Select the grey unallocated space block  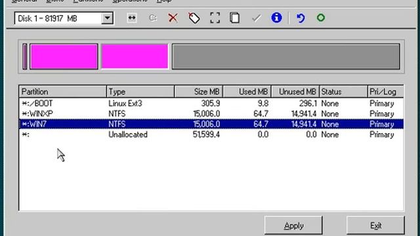286,56
